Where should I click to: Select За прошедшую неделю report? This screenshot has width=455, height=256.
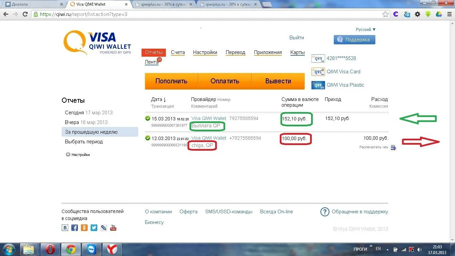pos(100,132)
